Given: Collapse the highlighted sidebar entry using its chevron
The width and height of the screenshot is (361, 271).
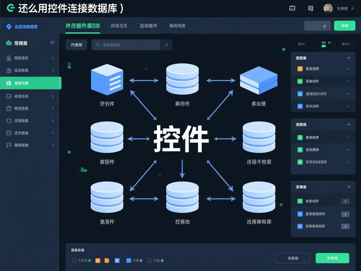Looking at the screenshot, I should click(53, 83).
